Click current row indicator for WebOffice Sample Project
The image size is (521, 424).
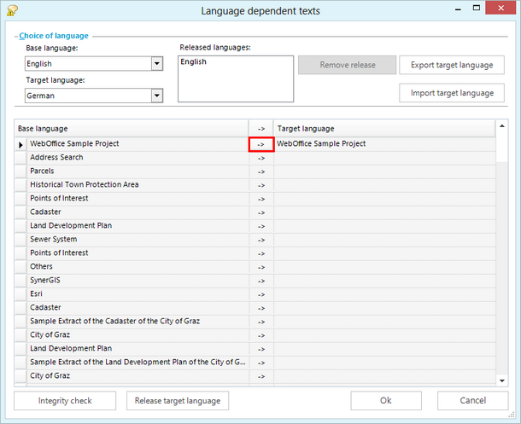coord(21,145)
